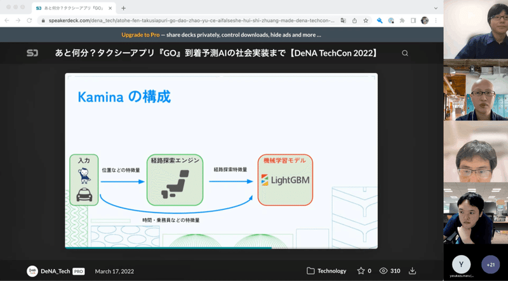508x281 pixels.
Task: Click the share page icon in address bar
Action: coord(354,20)
